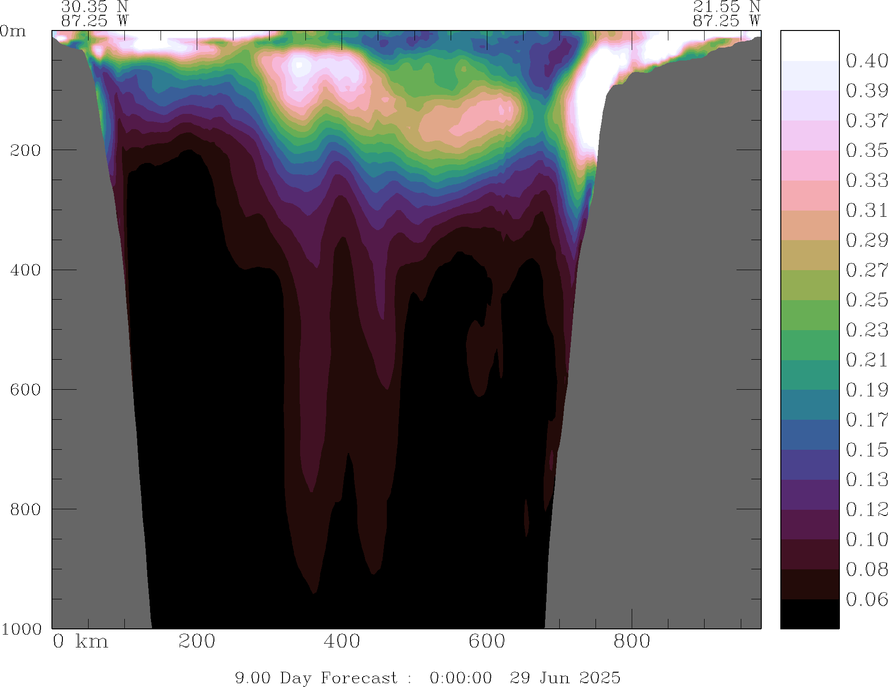
Task: Click the 0m surface depth label
Action: (12, 31)
